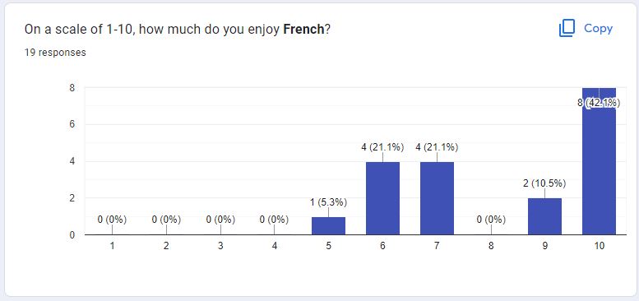Viewport: 639px width, 301px height.
Task: Click the 4 (21.1%) label above bar 7
Action: [x=437, y=147]
